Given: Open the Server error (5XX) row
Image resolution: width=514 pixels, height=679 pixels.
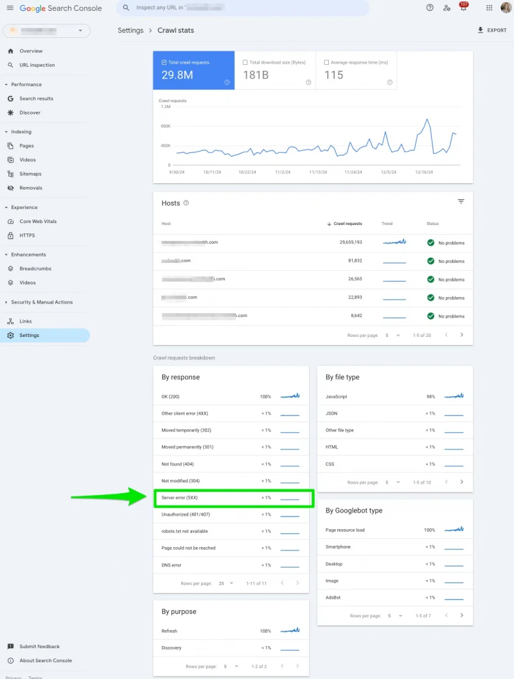Looking at the screenshot, I should [231, 498].
